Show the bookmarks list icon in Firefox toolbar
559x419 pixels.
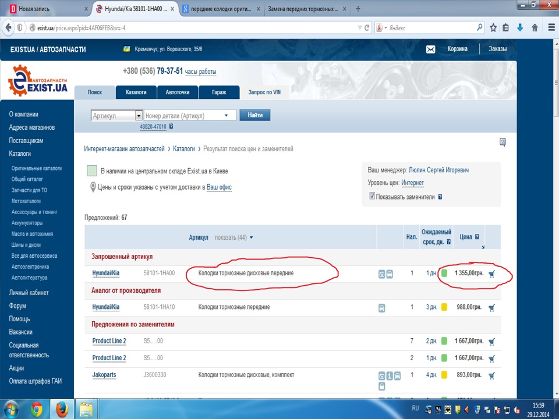coord(506,27)
